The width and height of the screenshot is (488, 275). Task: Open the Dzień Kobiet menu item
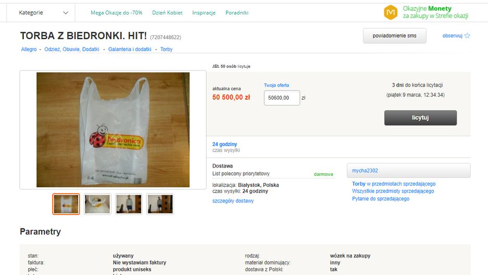(x=167, y=13)
